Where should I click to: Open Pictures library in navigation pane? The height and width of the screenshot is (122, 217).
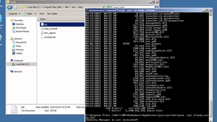pyautogui.click(x=20, y=50)
